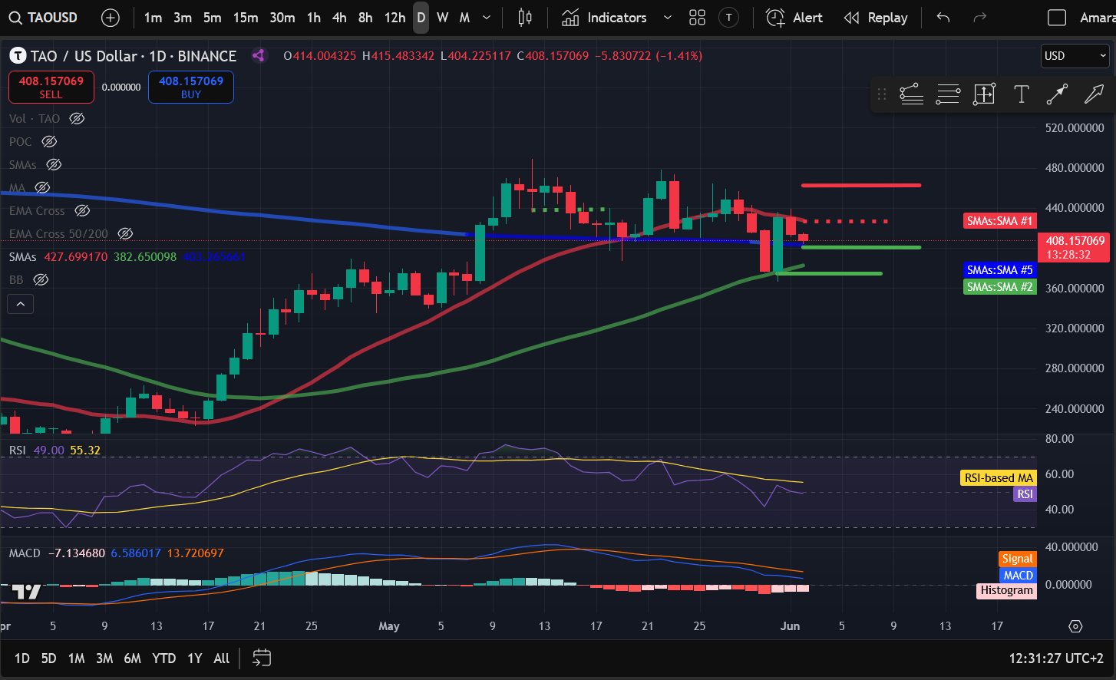Toggle visibility of POC indicator
The width and height of the screenshot is (1116, 680).
click(49, 141)
